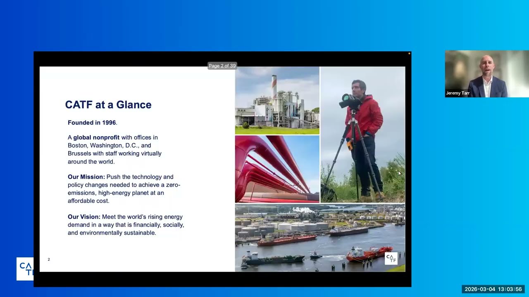Select the photo of man with tripod camera

pos(363,134)
